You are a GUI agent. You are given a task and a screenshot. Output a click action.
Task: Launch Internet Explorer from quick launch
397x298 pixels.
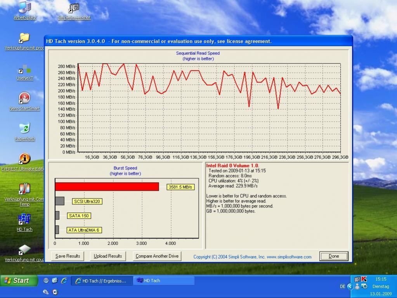coord(64,280)
